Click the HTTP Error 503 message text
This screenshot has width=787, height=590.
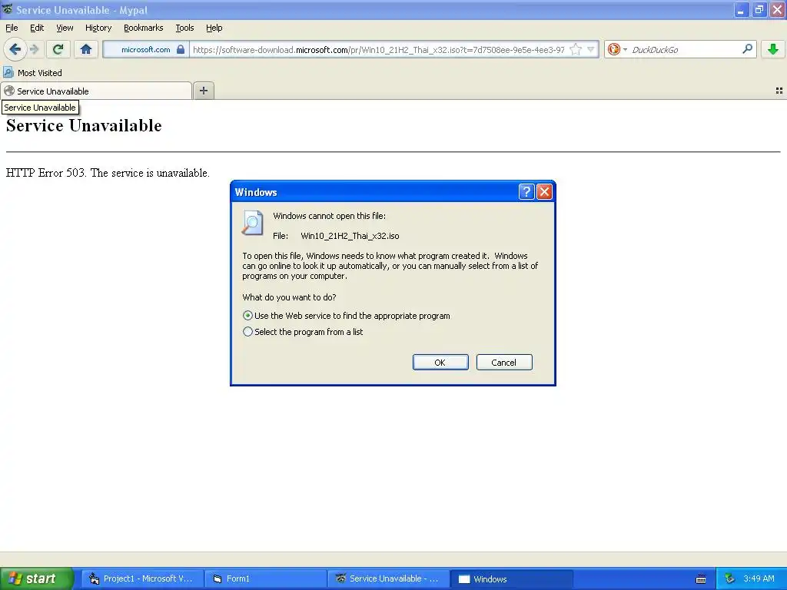point(108,173)
